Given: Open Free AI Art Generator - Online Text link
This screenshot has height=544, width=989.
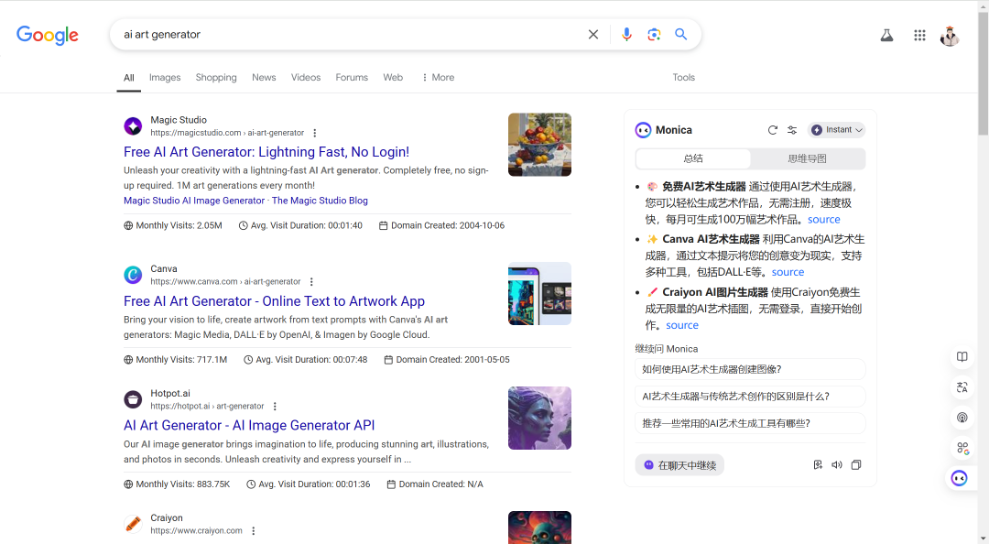Looking at the screenshot, I should click(274, 301).
